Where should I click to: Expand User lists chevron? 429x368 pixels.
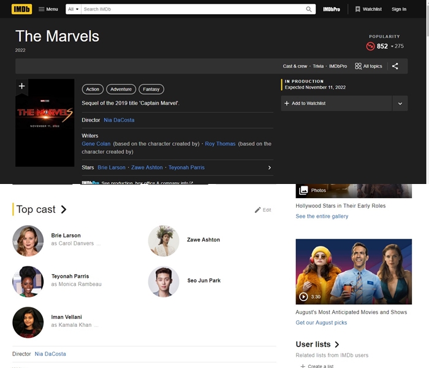click(337, 345)
